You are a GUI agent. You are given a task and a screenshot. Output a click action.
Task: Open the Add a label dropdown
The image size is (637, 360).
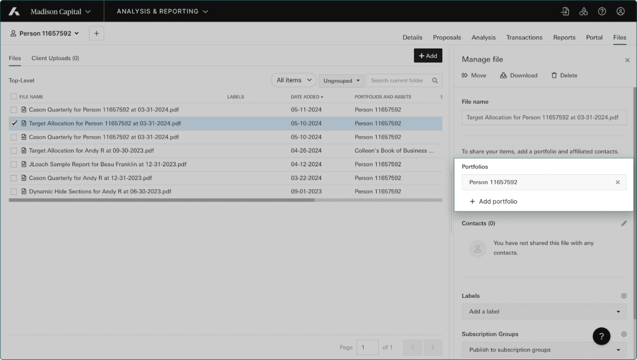[544, 311]
